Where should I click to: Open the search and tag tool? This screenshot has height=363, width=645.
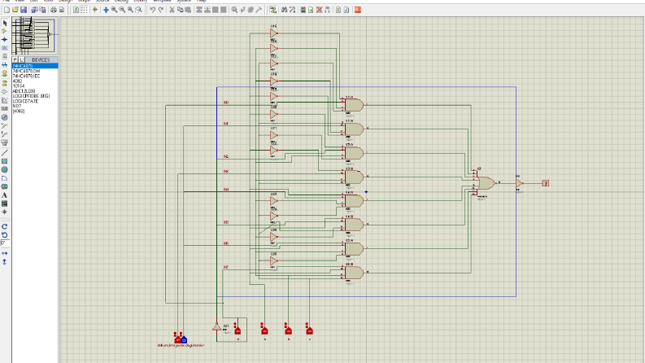coord(284,10)
